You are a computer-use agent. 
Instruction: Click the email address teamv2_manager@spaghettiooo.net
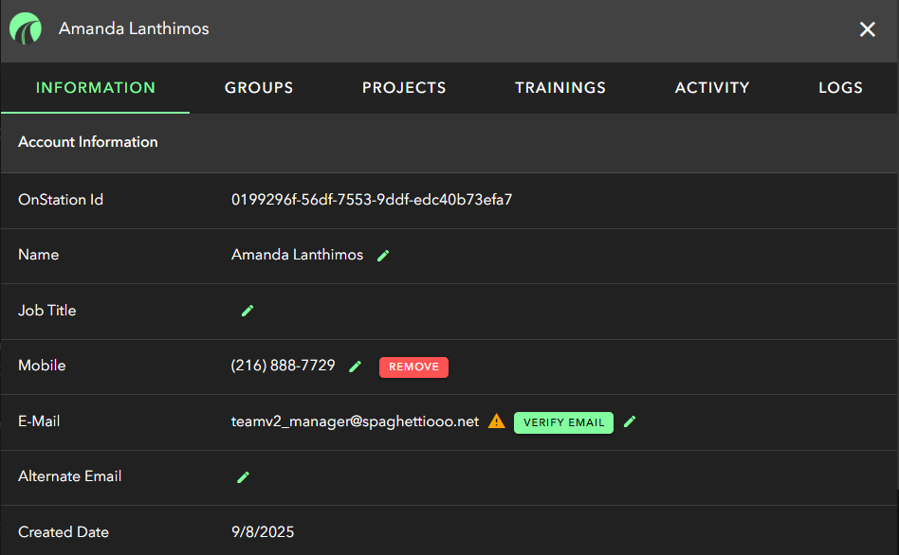coord(356,421)
